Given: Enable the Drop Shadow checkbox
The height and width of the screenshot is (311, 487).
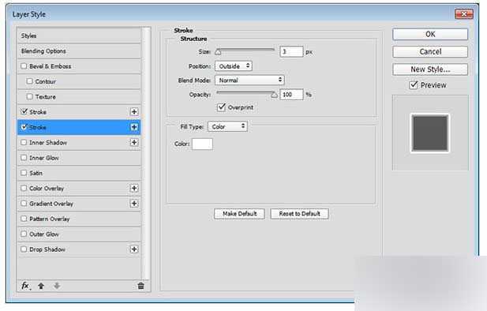Looking at the screenshot, I should click(24, 249).
